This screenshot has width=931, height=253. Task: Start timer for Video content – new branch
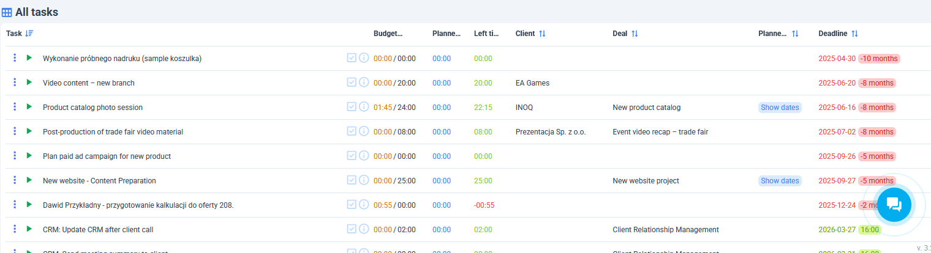point(29,82)
